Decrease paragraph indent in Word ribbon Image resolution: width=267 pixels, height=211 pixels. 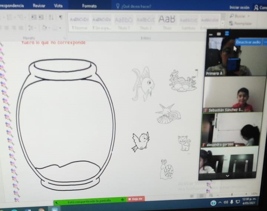[x=33, y=17]
